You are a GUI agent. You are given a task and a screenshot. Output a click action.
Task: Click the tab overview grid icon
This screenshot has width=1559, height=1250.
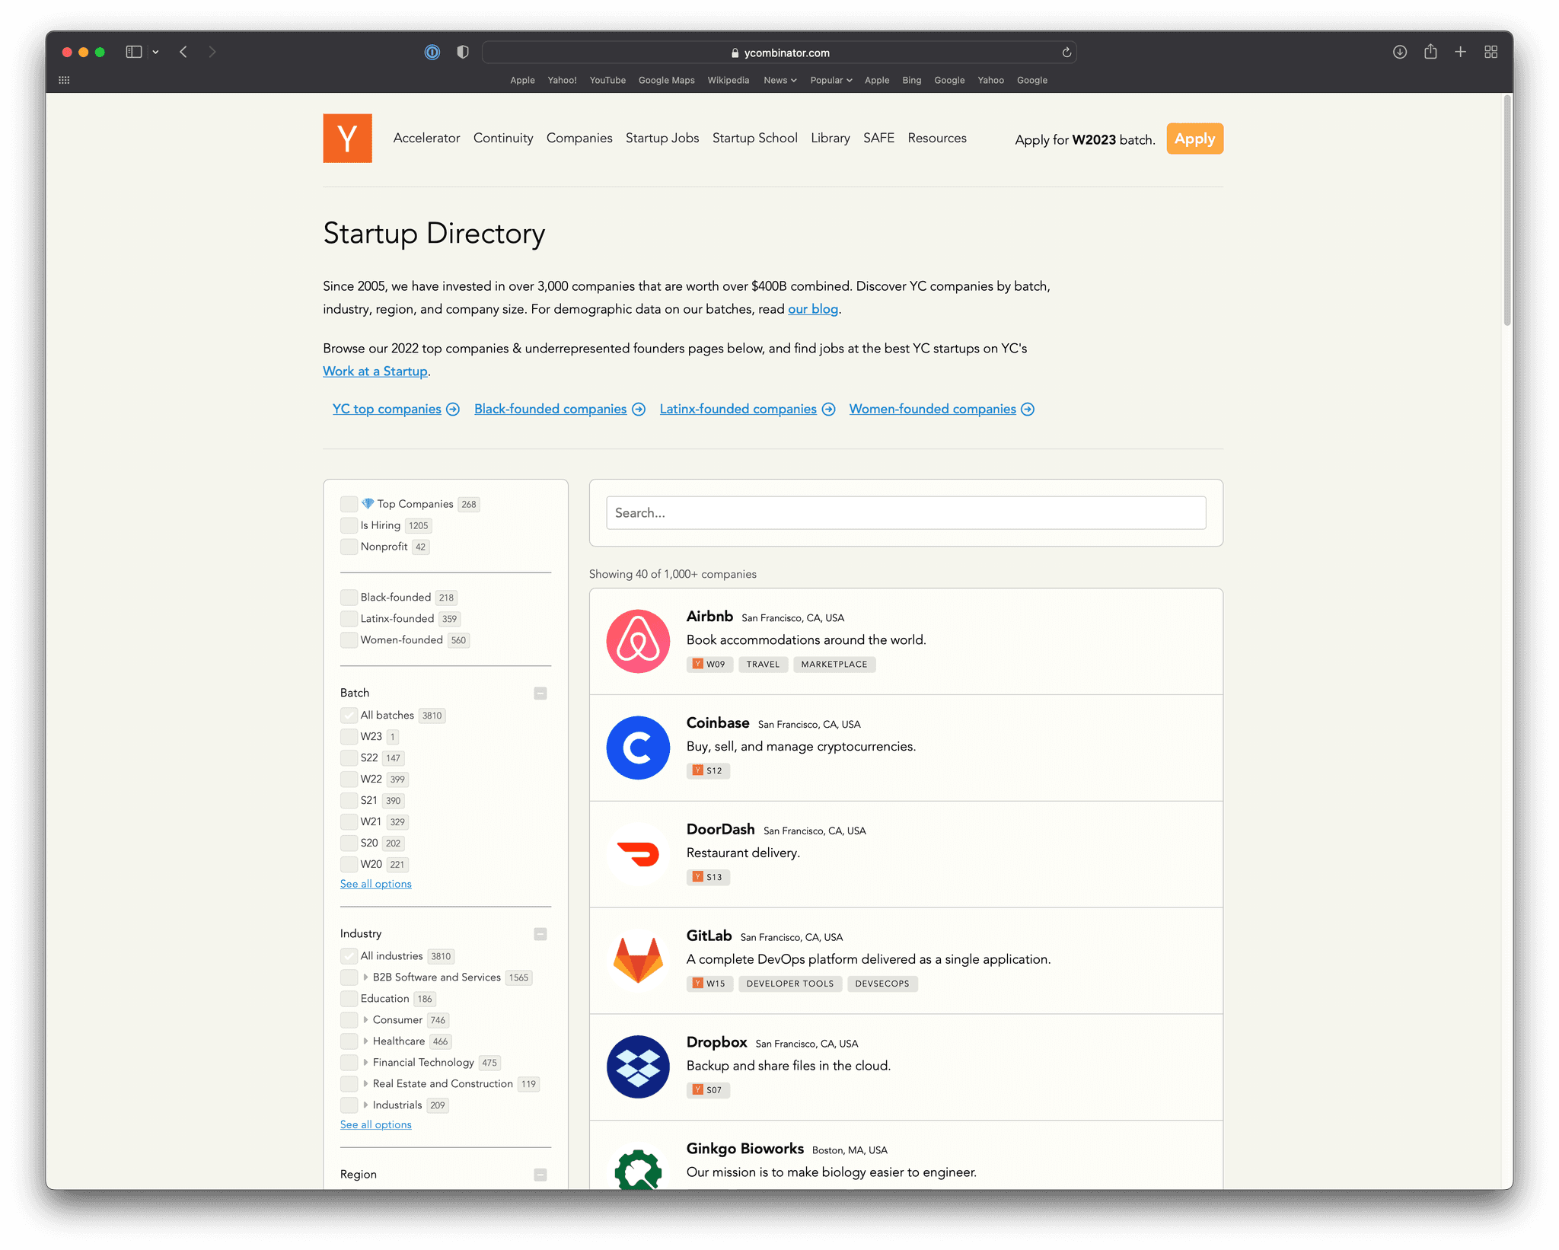coord(1490,52)
